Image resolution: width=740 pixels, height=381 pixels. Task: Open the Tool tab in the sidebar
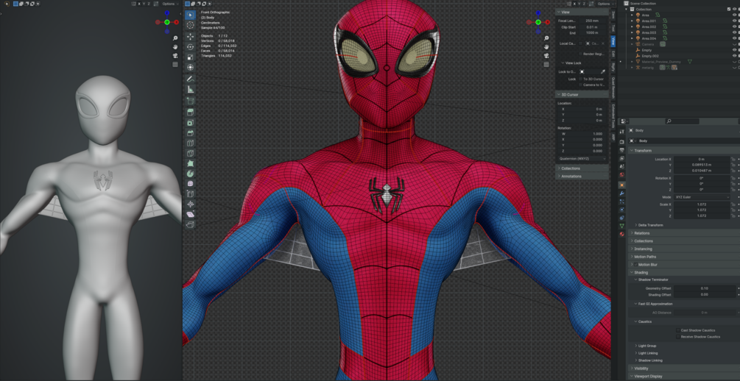click(613, 28)
